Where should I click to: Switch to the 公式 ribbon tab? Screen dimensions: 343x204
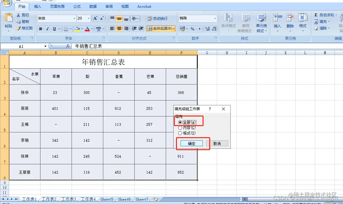[77, 7]
